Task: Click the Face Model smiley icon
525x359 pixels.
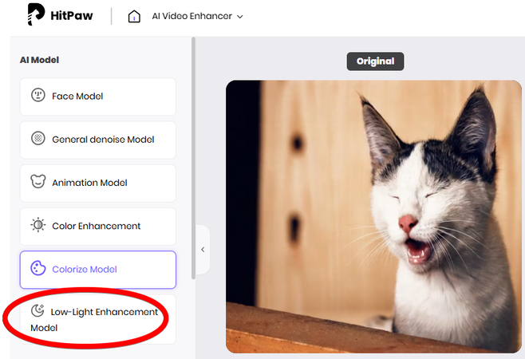Action: pos(38,95)
